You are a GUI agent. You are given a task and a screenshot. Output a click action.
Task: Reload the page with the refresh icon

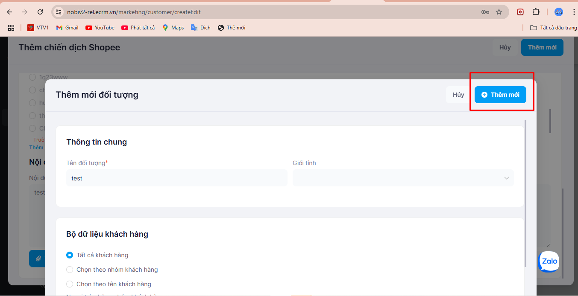[x=40, y=12]
